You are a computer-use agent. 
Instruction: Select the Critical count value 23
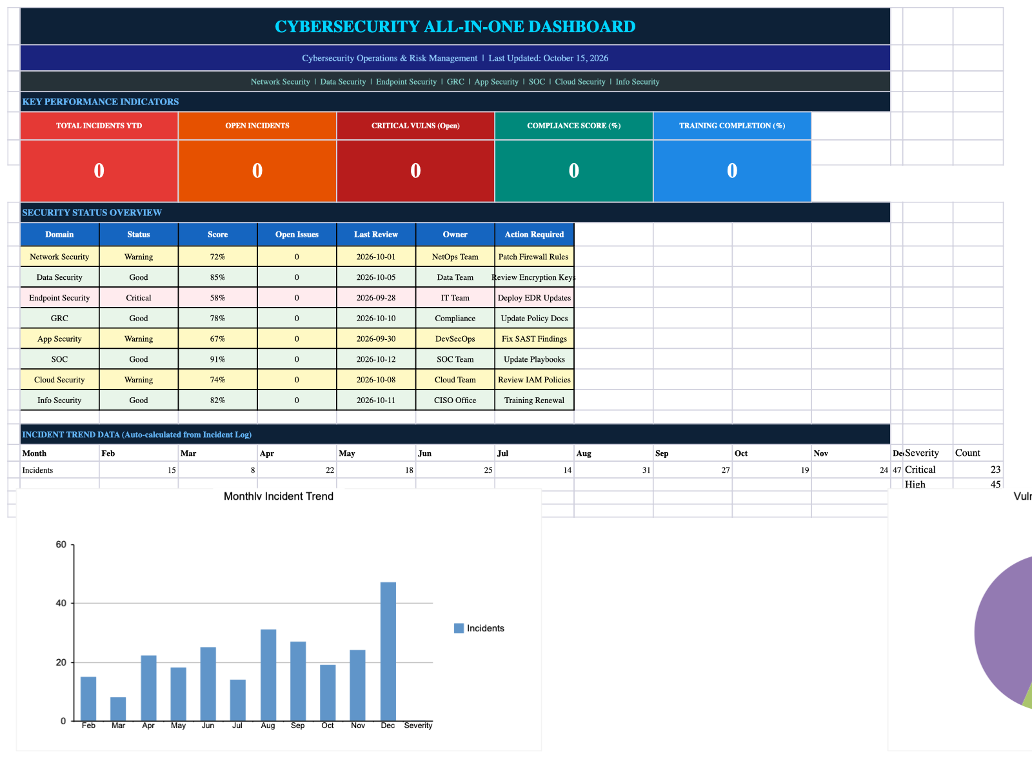978,469
